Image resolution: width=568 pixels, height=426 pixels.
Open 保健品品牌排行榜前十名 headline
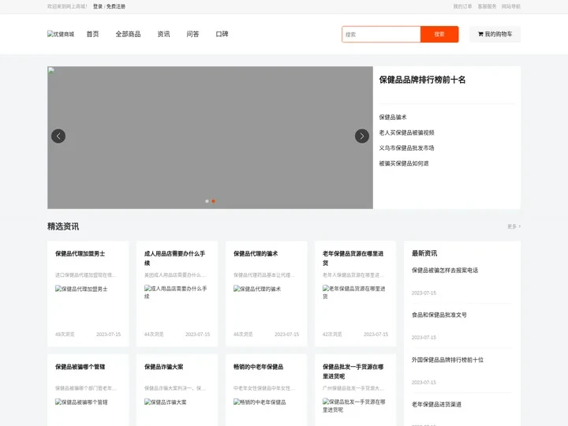[x=422, y=80]
